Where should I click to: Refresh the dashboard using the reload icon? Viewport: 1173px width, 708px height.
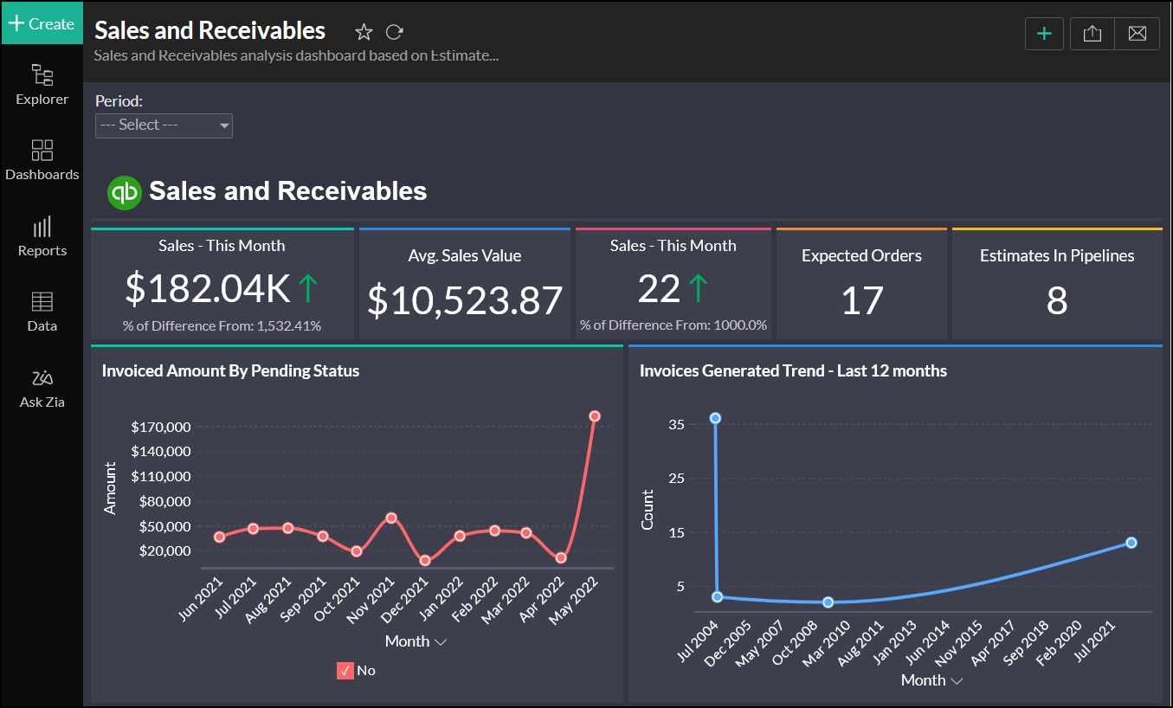click(x=395, y=32)
